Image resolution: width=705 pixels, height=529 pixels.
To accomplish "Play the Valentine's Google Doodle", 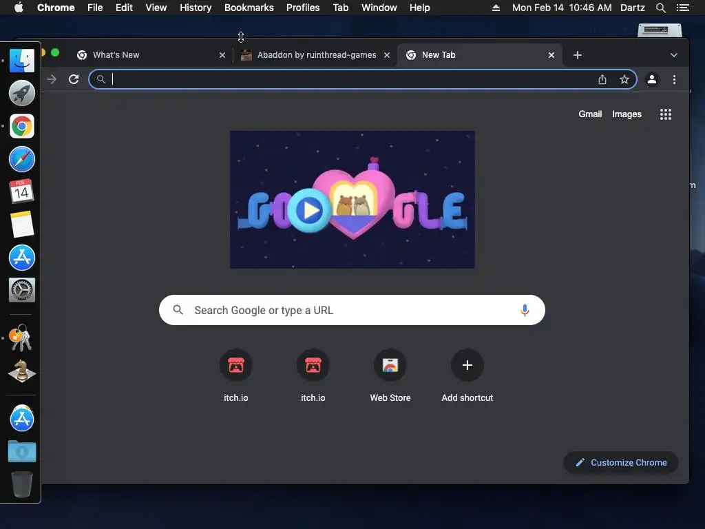I will (310, 210).
